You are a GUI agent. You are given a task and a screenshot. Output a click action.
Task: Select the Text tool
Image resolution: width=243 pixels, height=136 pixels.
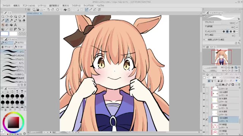(16, 25)
